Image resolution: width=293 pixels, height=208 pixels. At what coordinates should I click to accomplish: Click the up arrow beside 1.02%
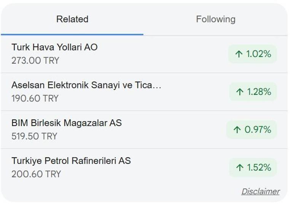pos(239,54)
